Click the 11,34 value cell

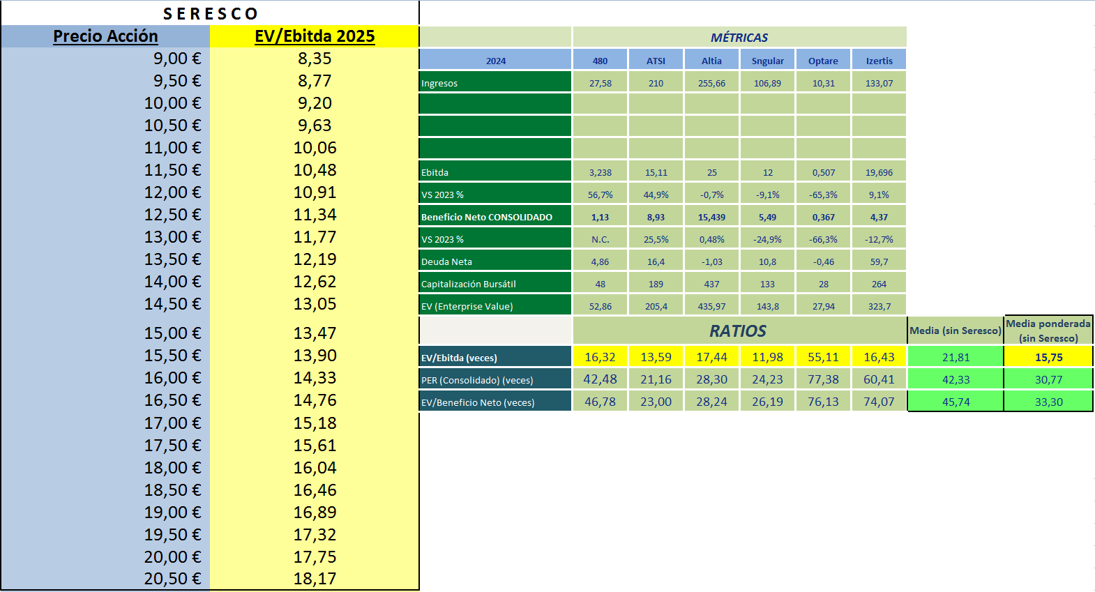(x=315, y=215)
